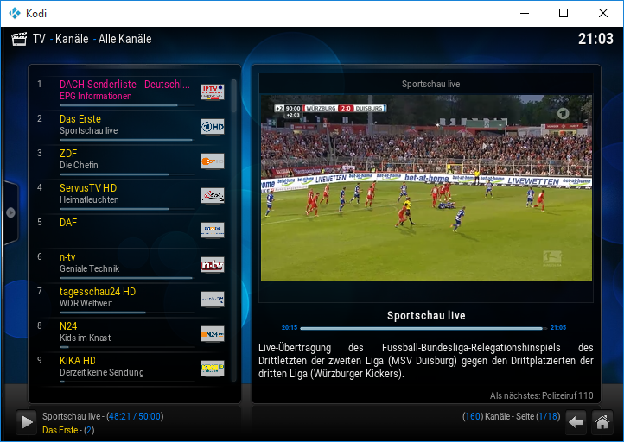Switch to channel DAF

(68, 223)
